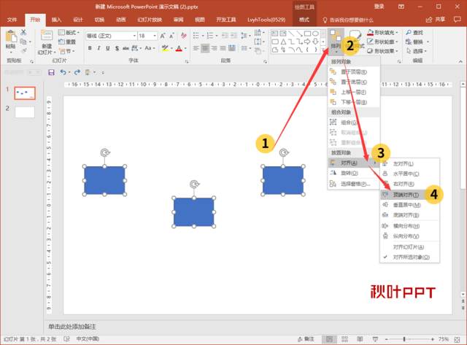Screen dimensions: 467x345
Task: Toggle 对齐幻灯片 (Align to Slide) option
Action: [x=407, y=247]
